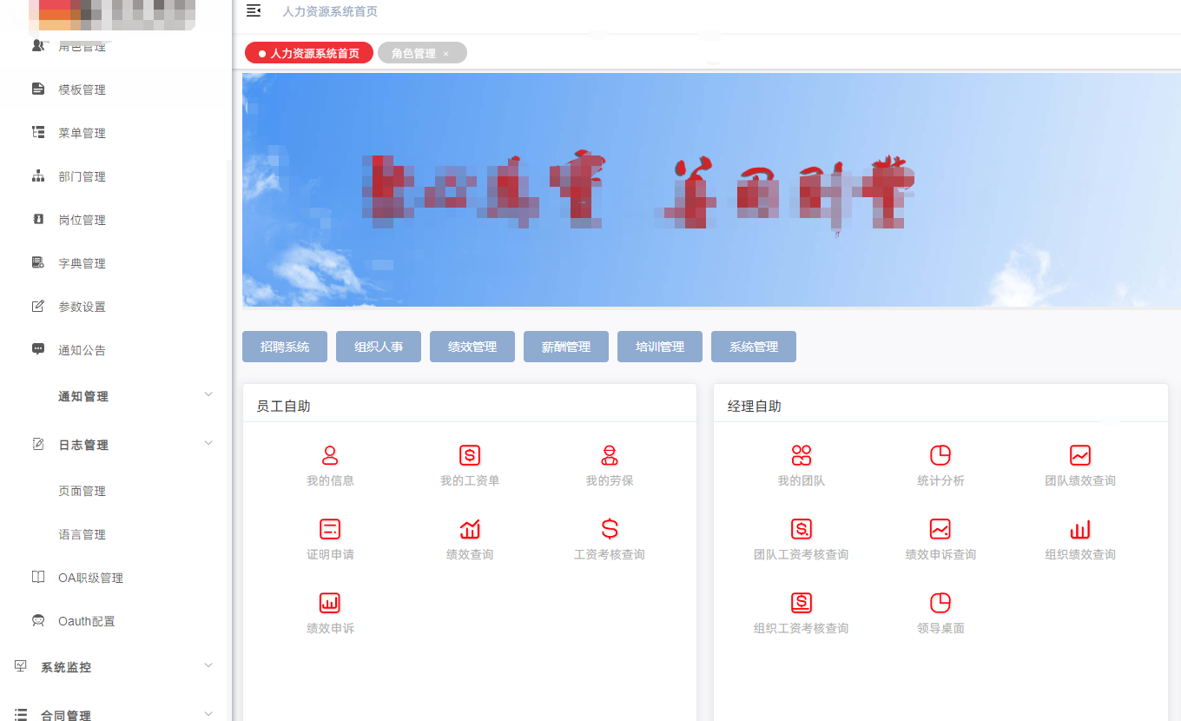1181x721 pixels.
Task: Click the 组织人事 button
Action: pyautogui.click(x=379, y=347)
